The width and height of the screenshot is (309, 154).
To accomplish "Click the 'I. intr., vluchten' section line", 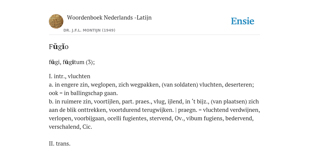I will coord(70,76).
